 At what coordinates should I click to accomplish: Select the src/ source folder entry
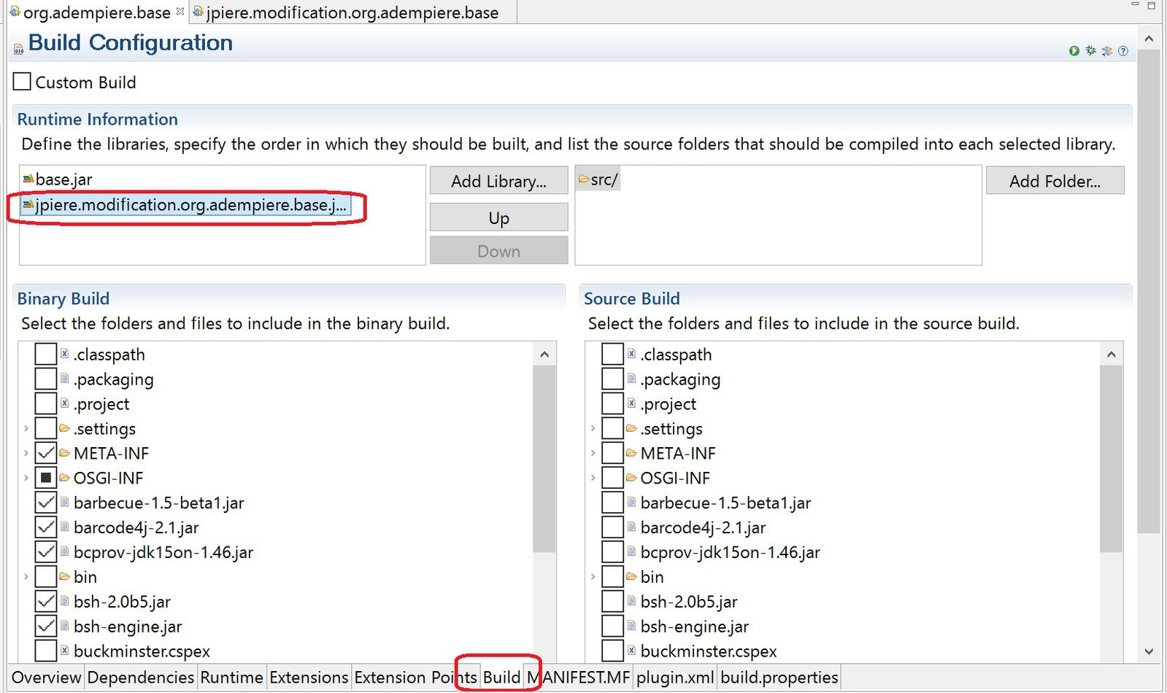pyautogui.click(x=604, y=179)
